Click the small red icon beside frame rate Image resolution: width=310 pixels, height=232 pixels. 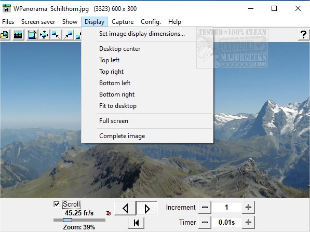(x=109, y=213)
